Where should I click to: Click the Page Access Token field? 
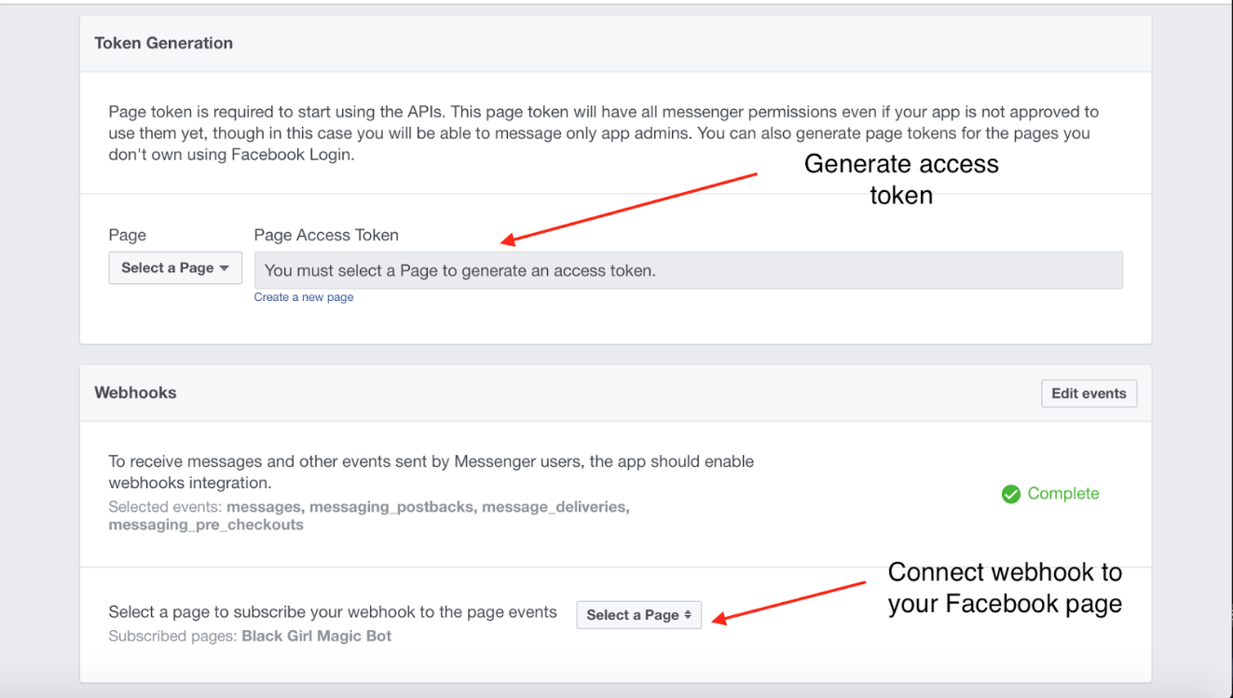688,271
